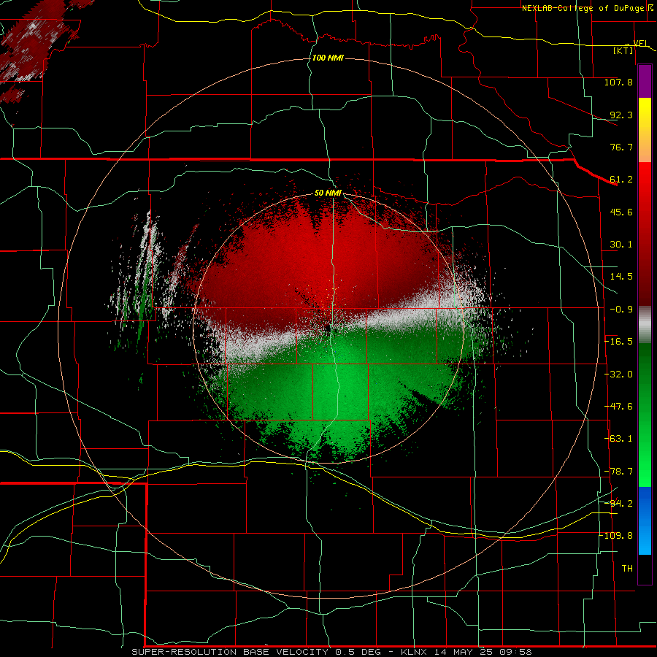Pick the blue segment of the color bar

coord(645,520)
